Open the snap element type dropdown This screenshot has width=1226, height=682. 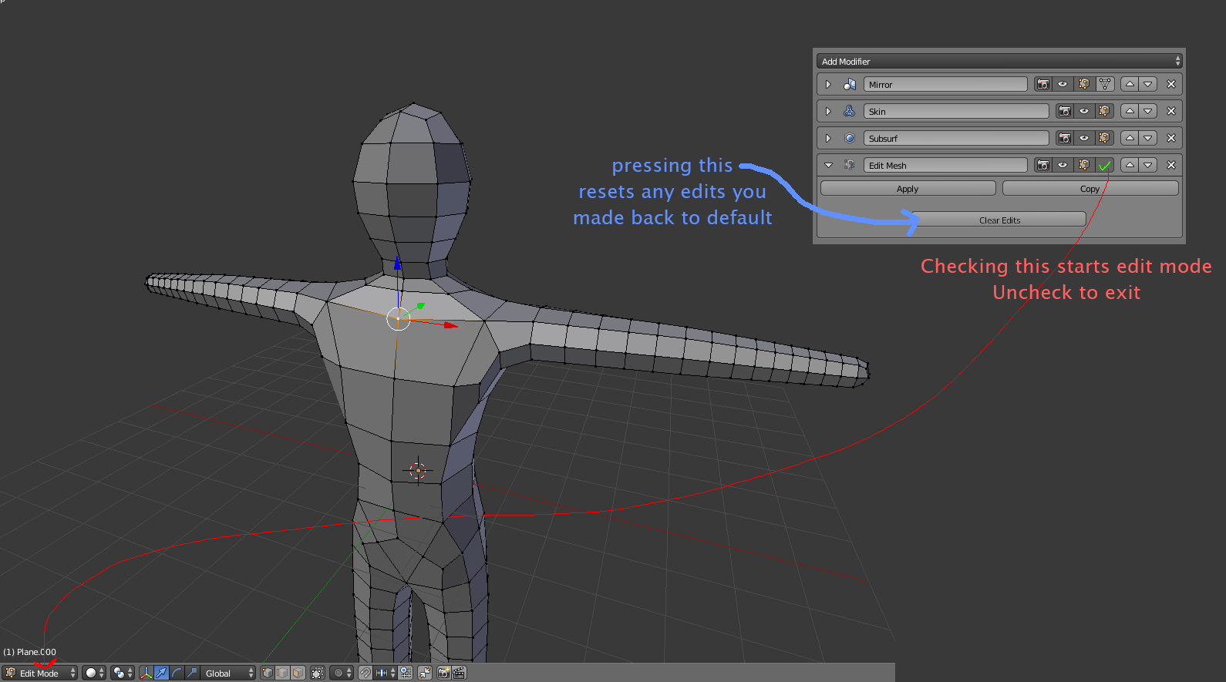point(386,673)
